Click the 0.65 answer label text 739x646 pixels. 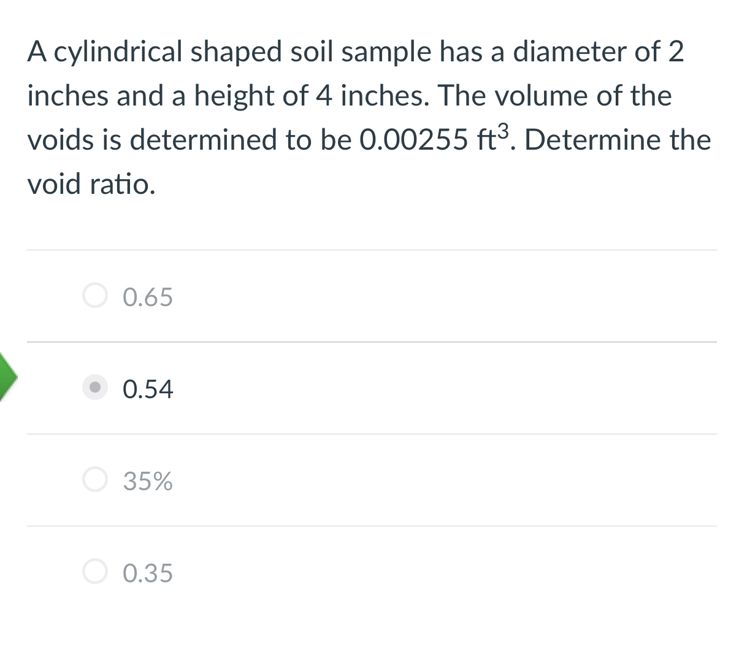pos(147,296)
